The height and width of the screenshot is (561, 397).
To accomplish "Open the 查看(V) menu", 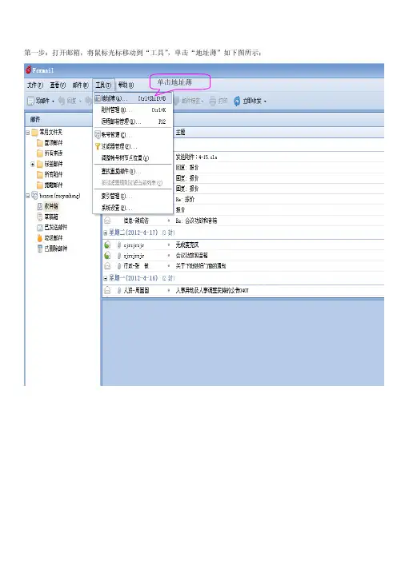I will pyautogui.click(x=58, y=86).
